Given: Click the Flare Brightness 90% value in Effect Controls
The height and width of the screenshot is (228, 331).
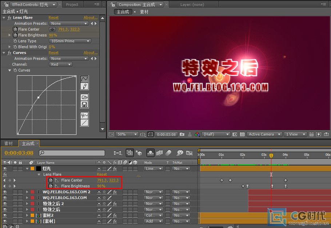Looking at the screenshot, I should pyautogui.click(x=53, y=35).
